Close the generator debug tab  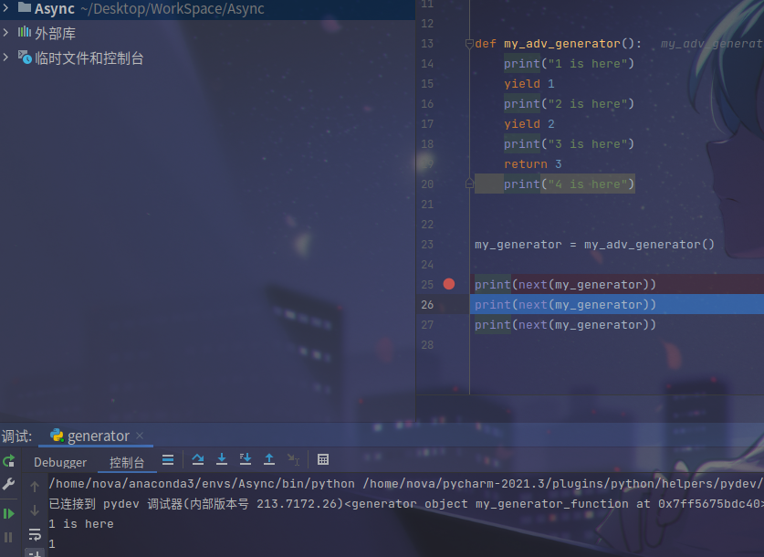pos(140,436)
